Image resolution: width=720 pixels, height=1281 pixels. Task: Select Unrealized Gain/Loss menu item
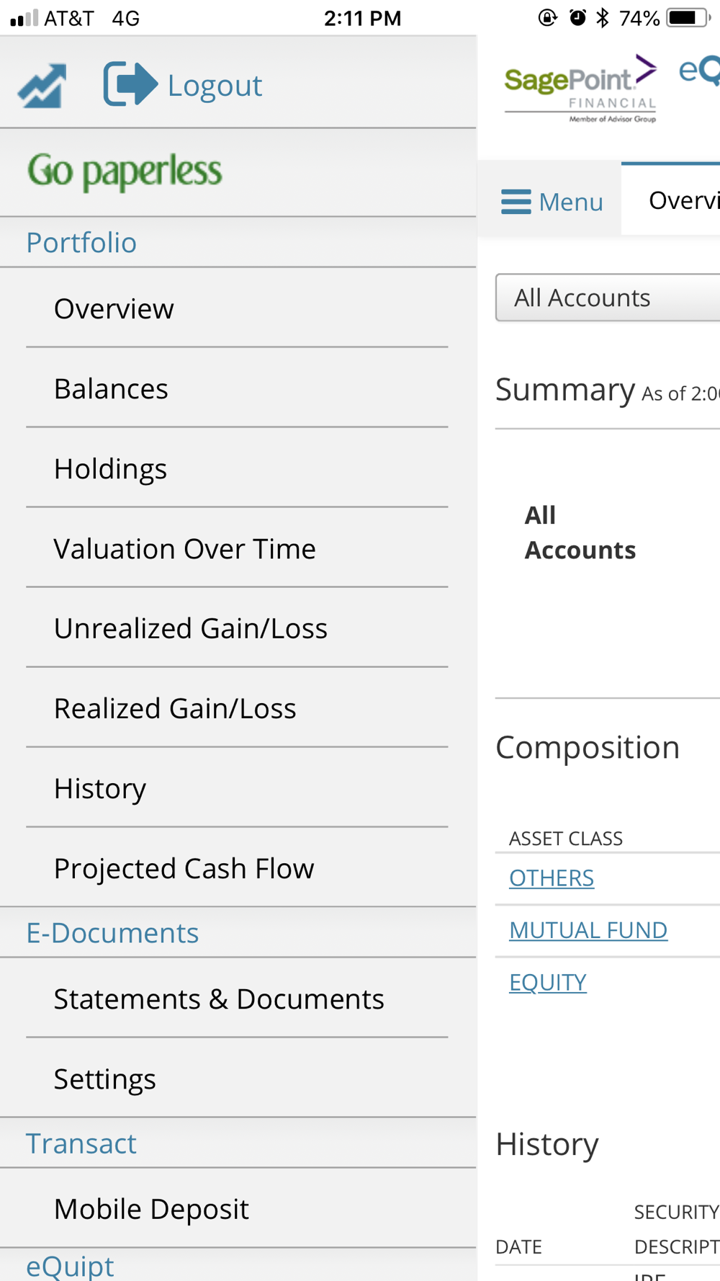(x=190, y=629)
